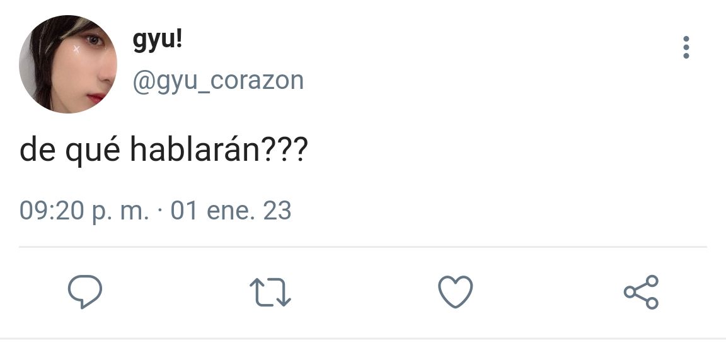The height and width of the screenshot is (350, 726).
Task: Click the word 'hablarán???' in the tweet
Action: [x=219, y=150]
